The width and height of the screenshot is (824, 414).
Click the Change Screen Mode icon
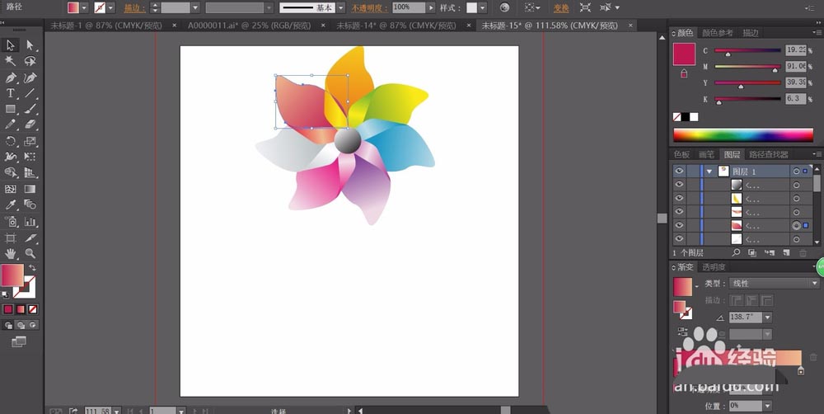click(x=18, y=342)
